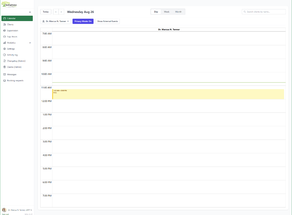Open the yellow 11:15 AM appointment

(x=168, y=94)
